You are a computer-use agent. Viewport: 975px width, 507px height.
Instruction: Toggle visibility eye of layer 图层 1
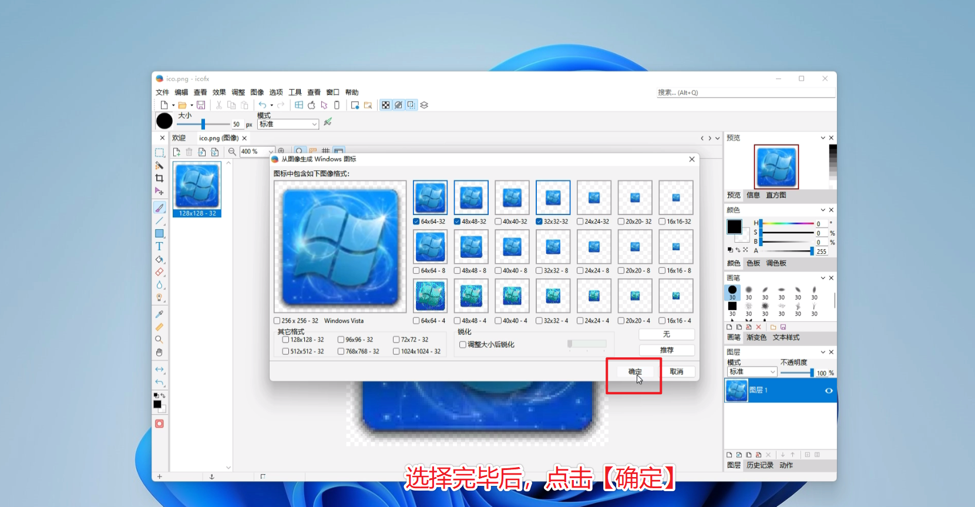829,391
